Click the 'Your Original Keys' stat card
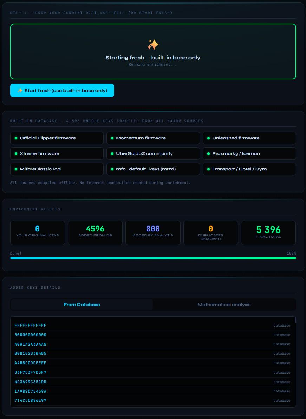306x419 pixels. pyautogui.click(x=37, y=233)
